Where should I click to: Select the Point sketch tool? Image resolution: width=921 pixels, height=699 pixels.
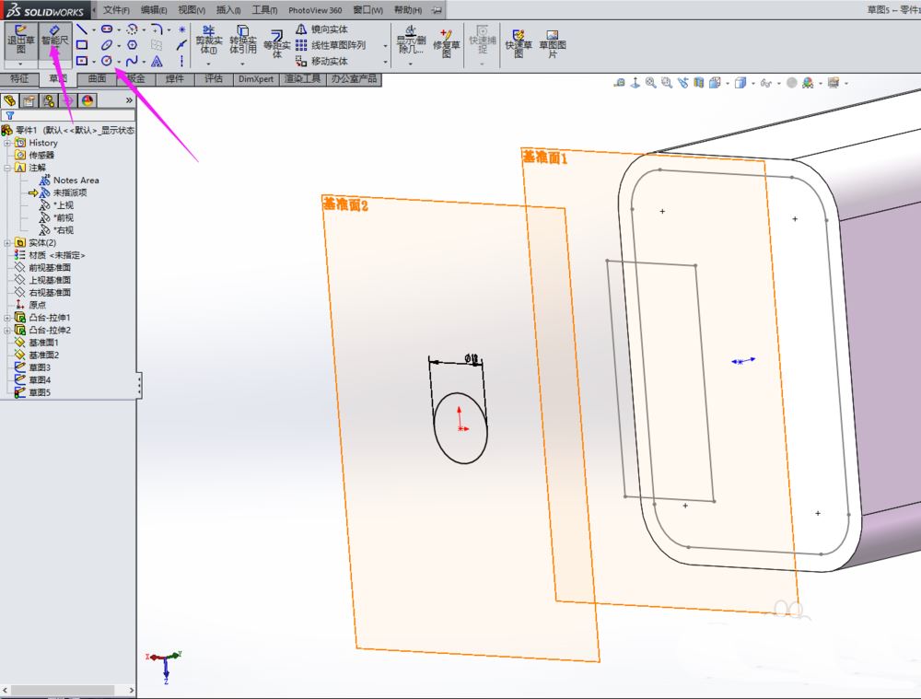tap(182, 29)
